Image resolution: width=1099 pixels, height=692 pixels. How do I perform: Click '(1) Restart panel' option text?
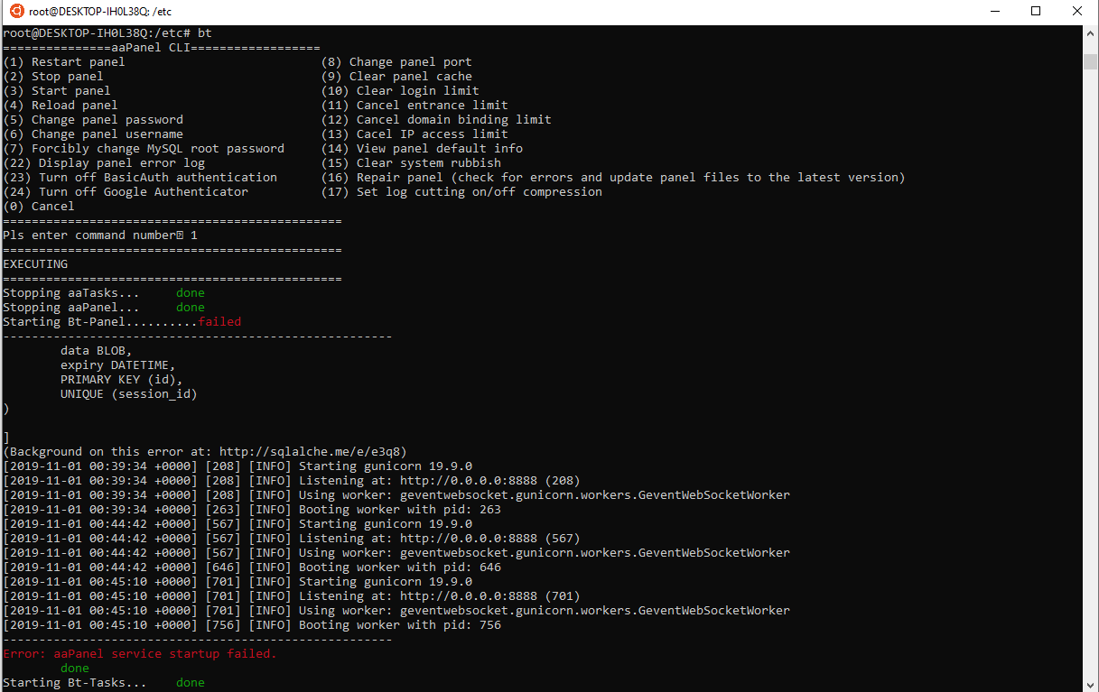(64, 62)
